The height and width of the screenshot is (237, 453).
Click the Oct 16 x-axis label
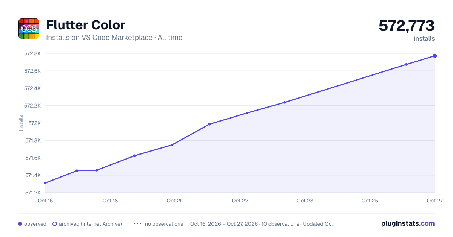45,201
